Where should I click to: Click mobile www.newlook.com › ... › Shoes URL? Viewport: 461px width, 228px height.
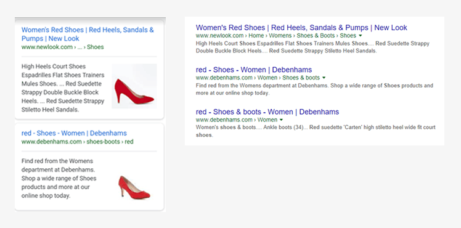click(63, 47)
